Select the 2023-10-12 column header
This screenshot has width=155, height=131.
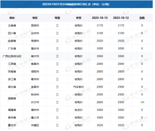pyautogui.click(x=121, y=18)
